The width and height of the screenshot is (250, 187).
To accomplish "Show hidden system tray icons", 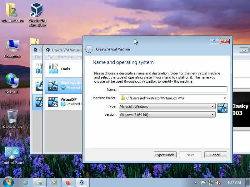I will tap(196, 183).
